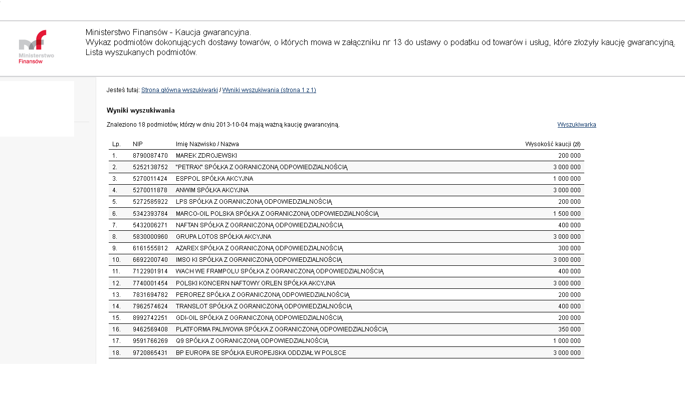Click NIP number 5830000960
Image resolution: width=685 pixels, height=416 pixels.
pyautogui.click(x=150, y=237)
